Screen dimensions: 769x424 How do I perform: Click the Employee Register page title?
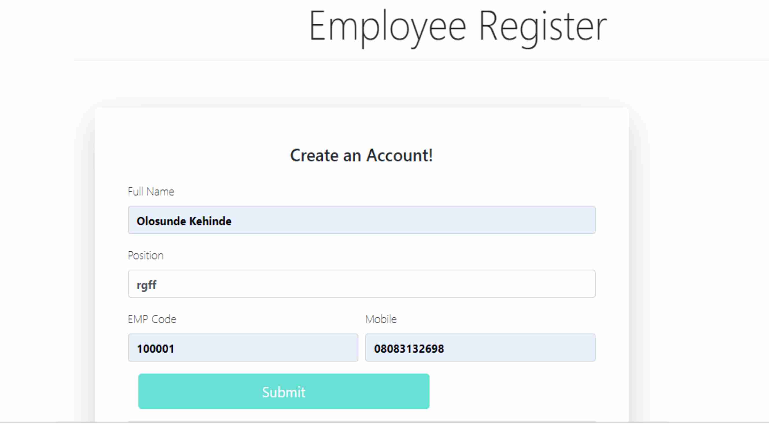tap(458, 27)
